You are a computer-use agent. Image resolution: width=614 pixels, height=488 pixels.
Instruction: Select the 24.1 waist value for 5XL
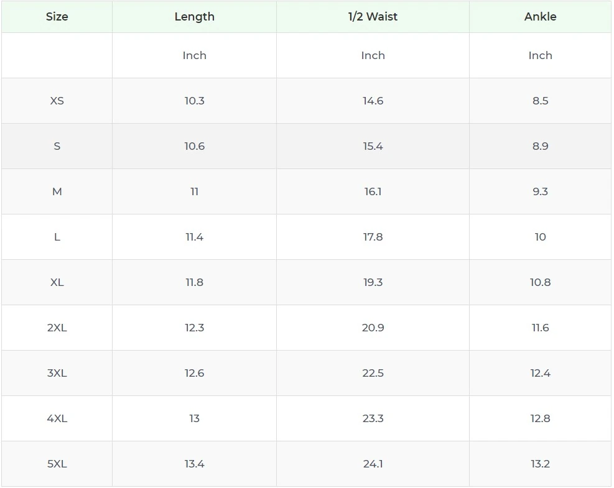373,464
